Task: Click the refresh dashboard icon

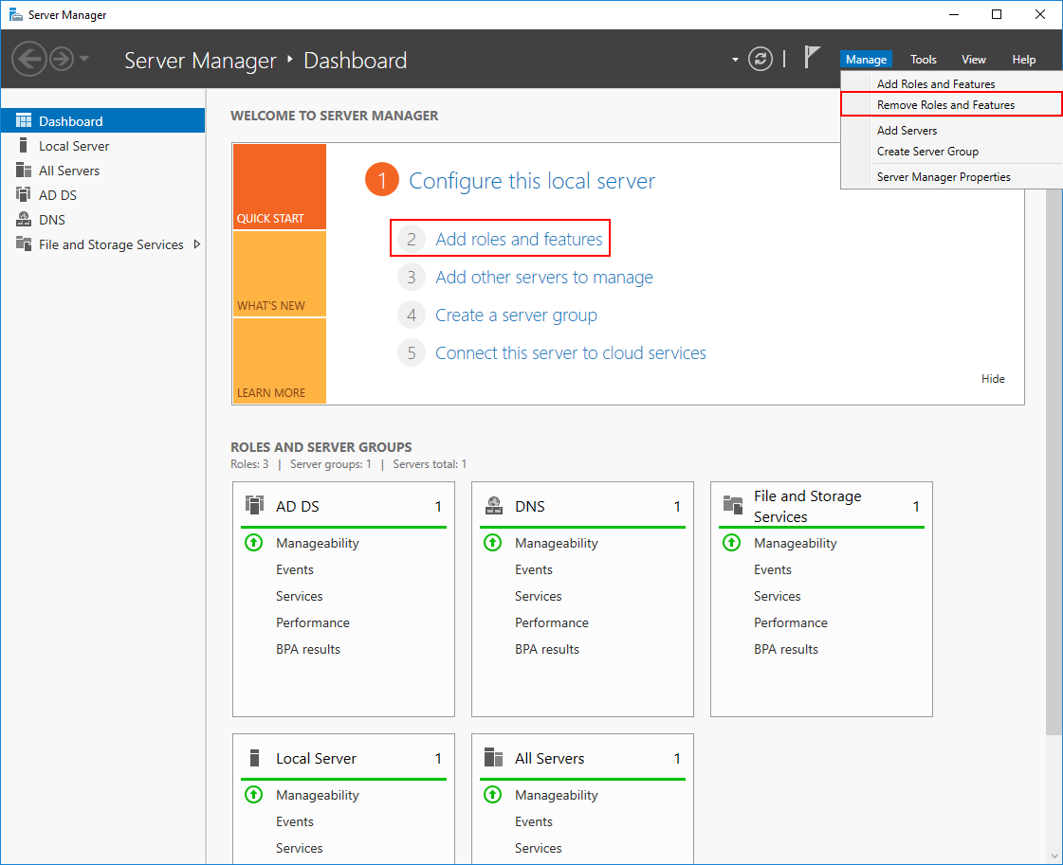Action: [x=760, y=59]
